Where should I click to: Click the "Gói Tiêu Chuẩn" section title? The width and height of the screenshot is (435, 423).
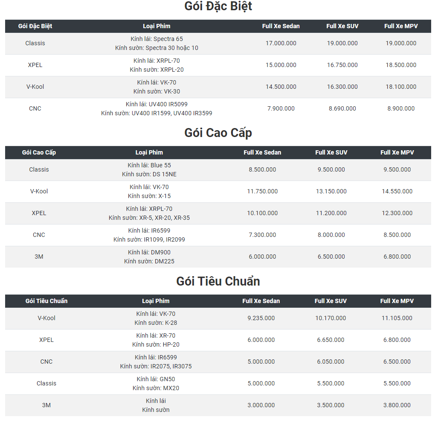point(218,281)
